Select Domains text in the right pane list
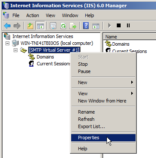Viewport: 156px width, 158px height. pos(121,44)
